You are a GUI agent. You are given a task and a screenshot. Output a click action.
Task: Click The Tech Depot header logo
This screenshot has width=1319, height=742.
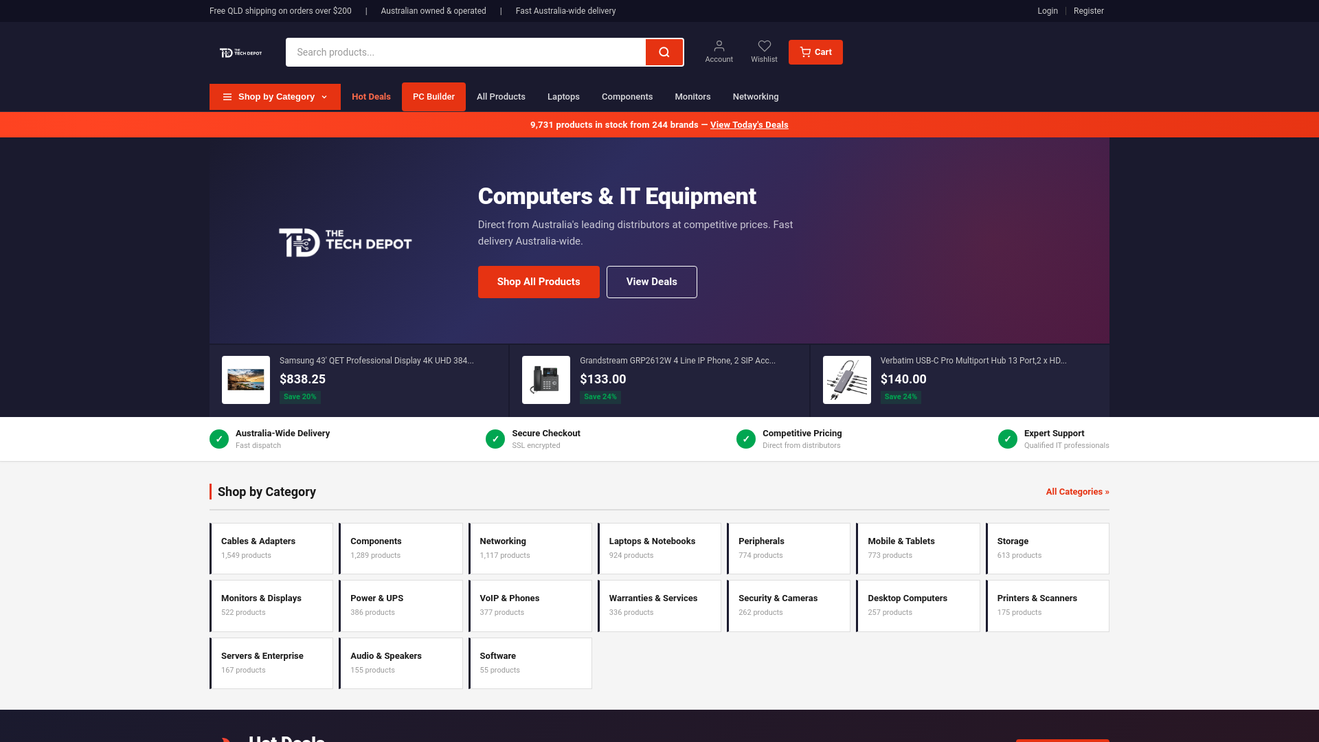coord(240,53)
